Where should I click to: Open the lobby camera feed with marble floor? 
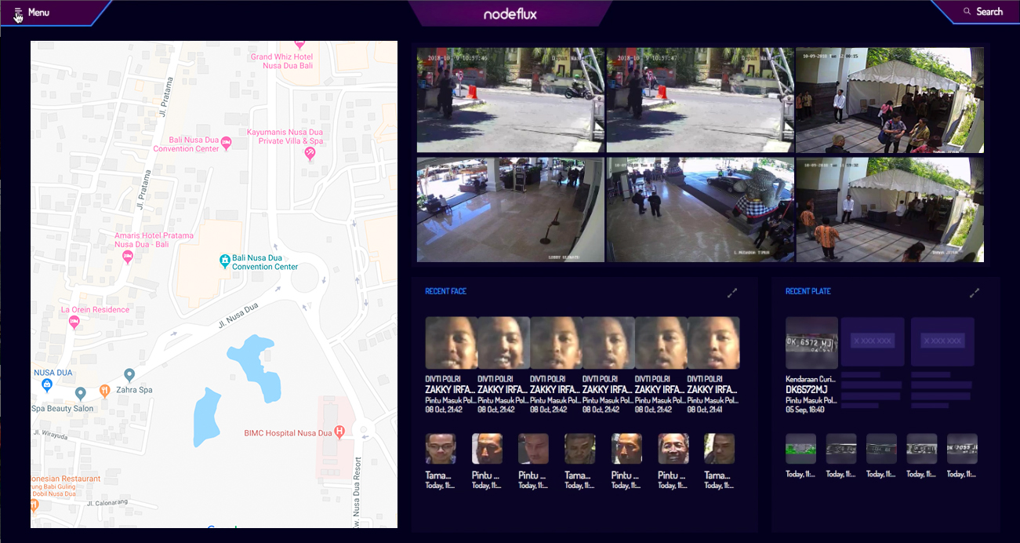pyautogui.click(x=510, y=210)
